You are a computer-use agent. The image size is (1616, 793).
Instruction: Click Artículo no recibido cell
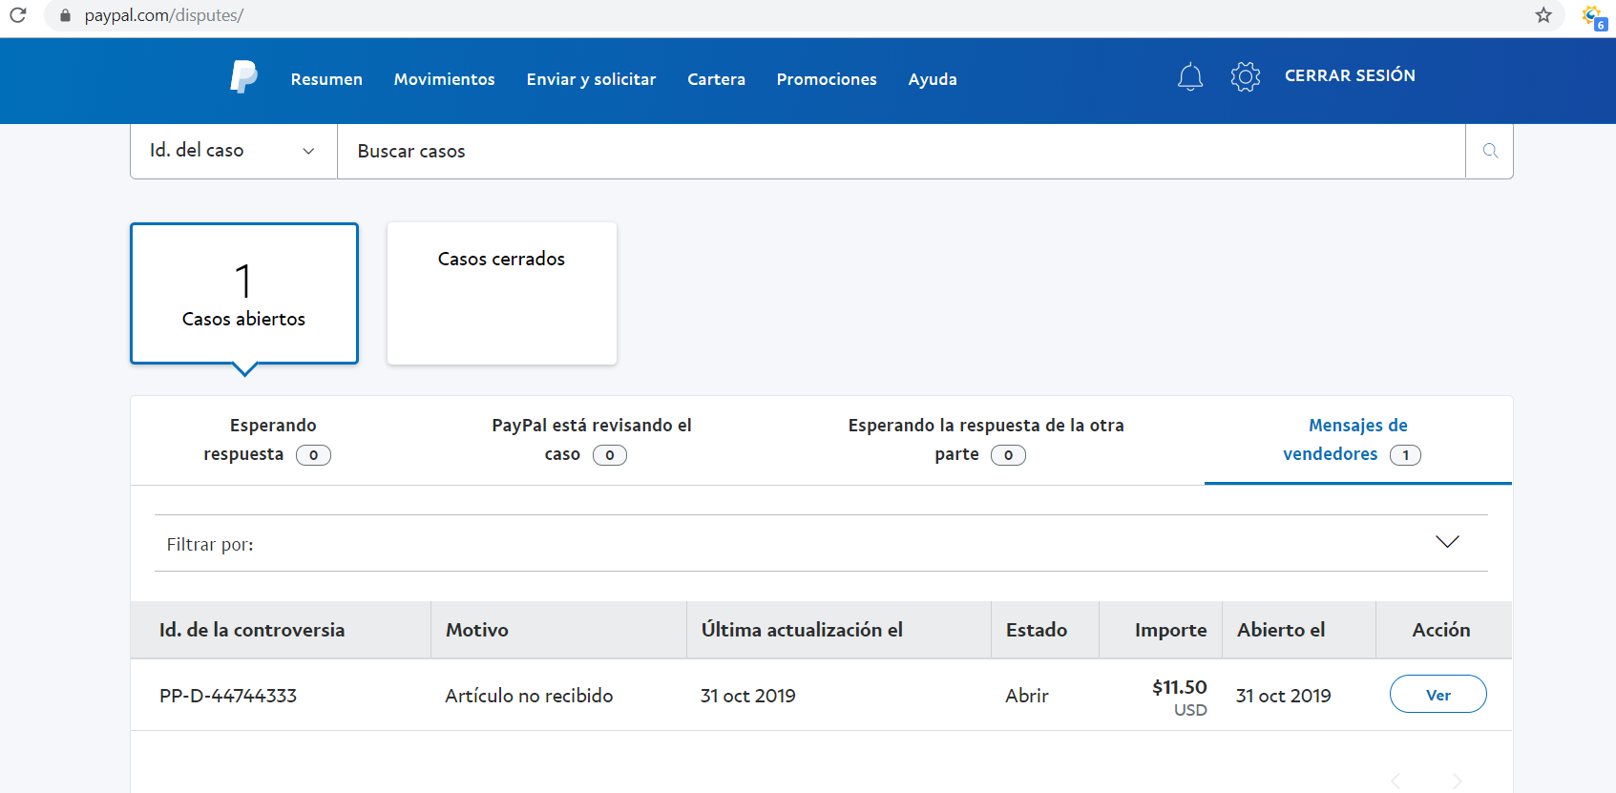pyautogui.click(x=529, y=696)
